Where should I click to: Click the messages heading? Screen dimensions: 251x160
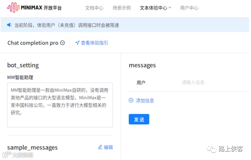142,65
